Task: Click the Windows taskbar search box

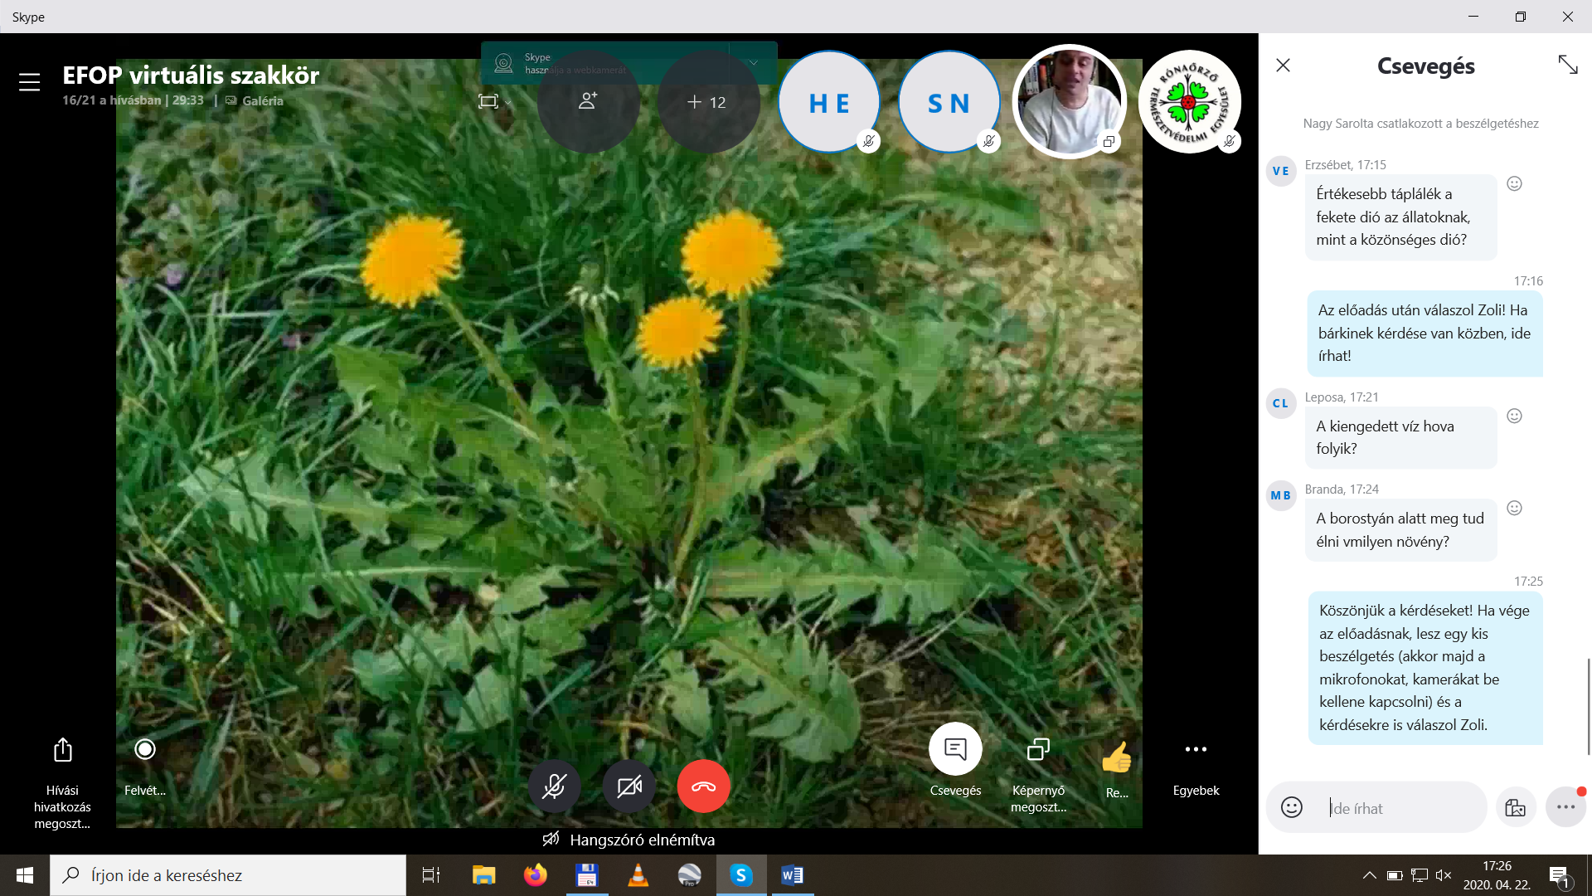Action: pyautogui.click(x=228, y=875)
